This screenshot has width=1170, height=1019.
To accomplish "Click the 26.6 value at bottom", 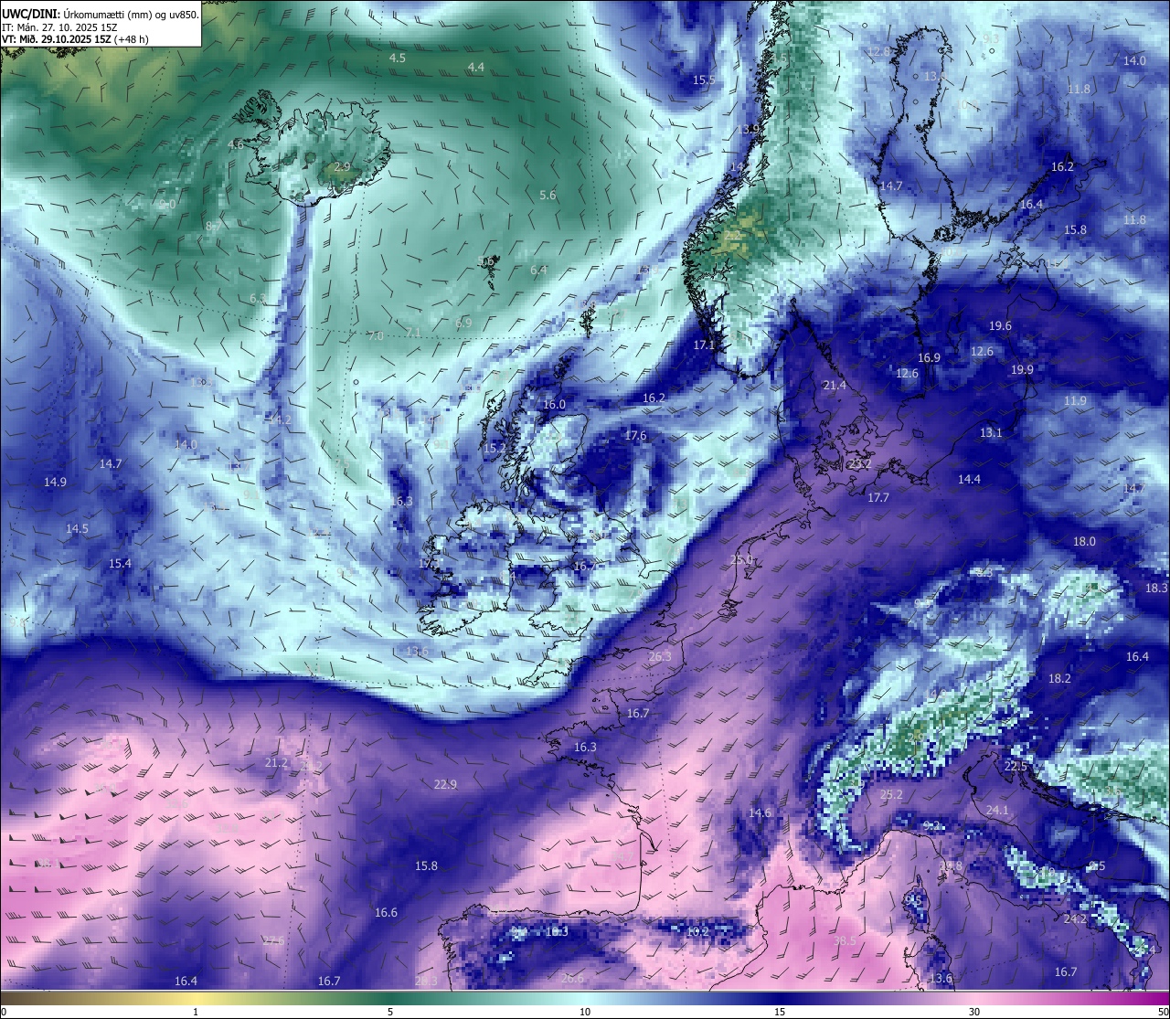I will click(x=572, y=978).
